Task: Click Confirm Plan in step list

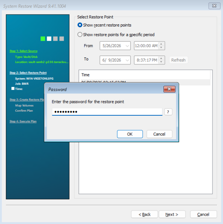Action: (x=24, y=111)
